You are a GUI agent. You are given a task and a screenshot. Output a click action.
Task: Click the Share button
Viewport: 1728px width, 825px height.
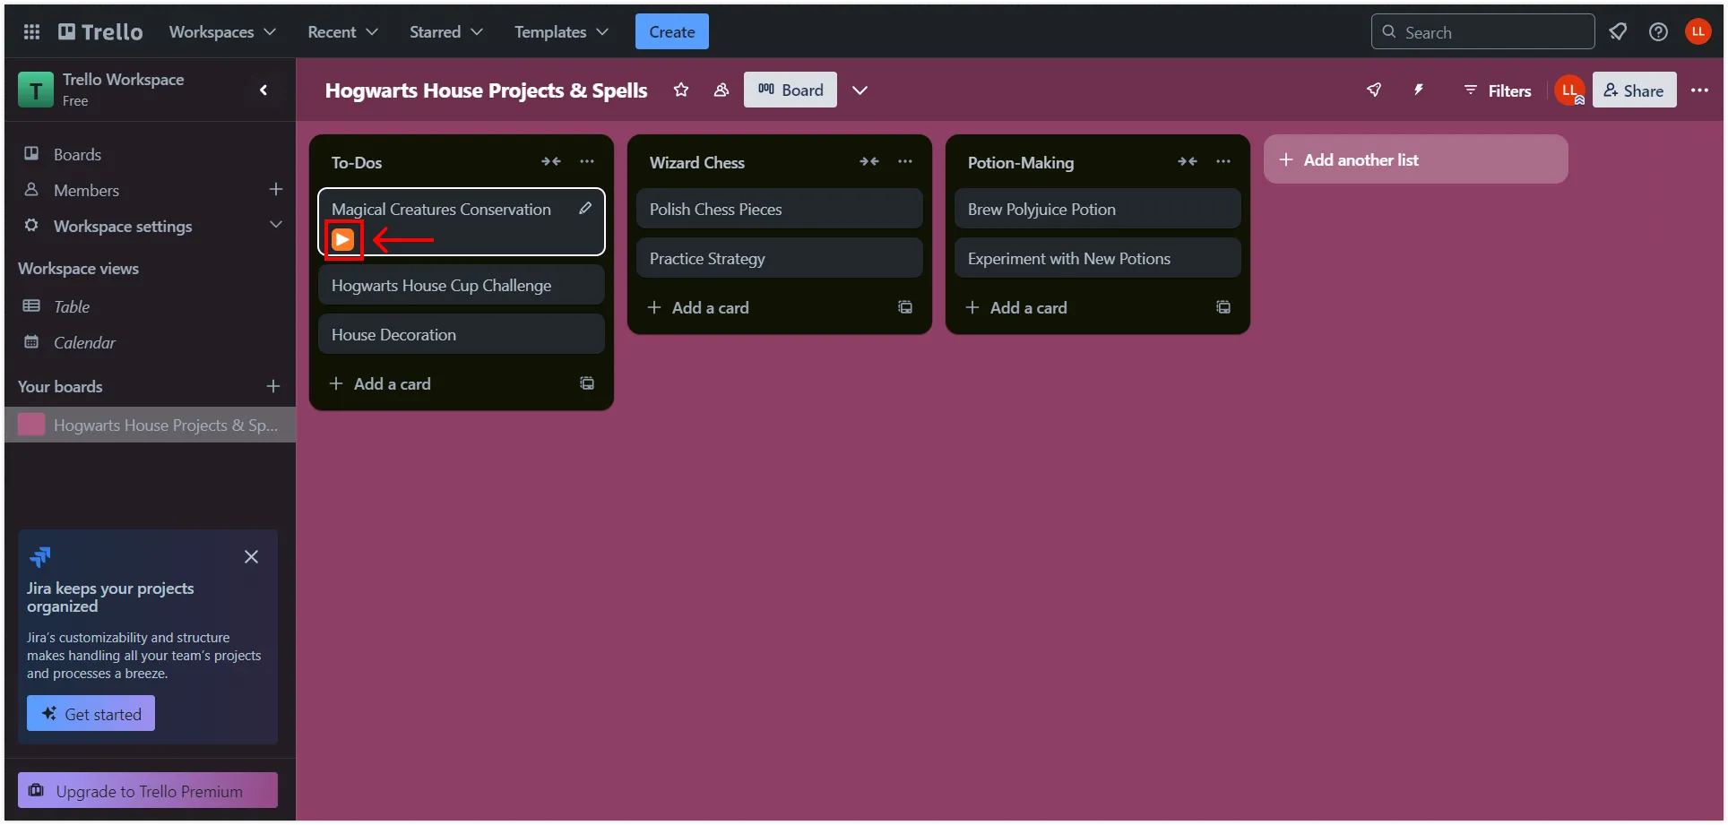1634,90
